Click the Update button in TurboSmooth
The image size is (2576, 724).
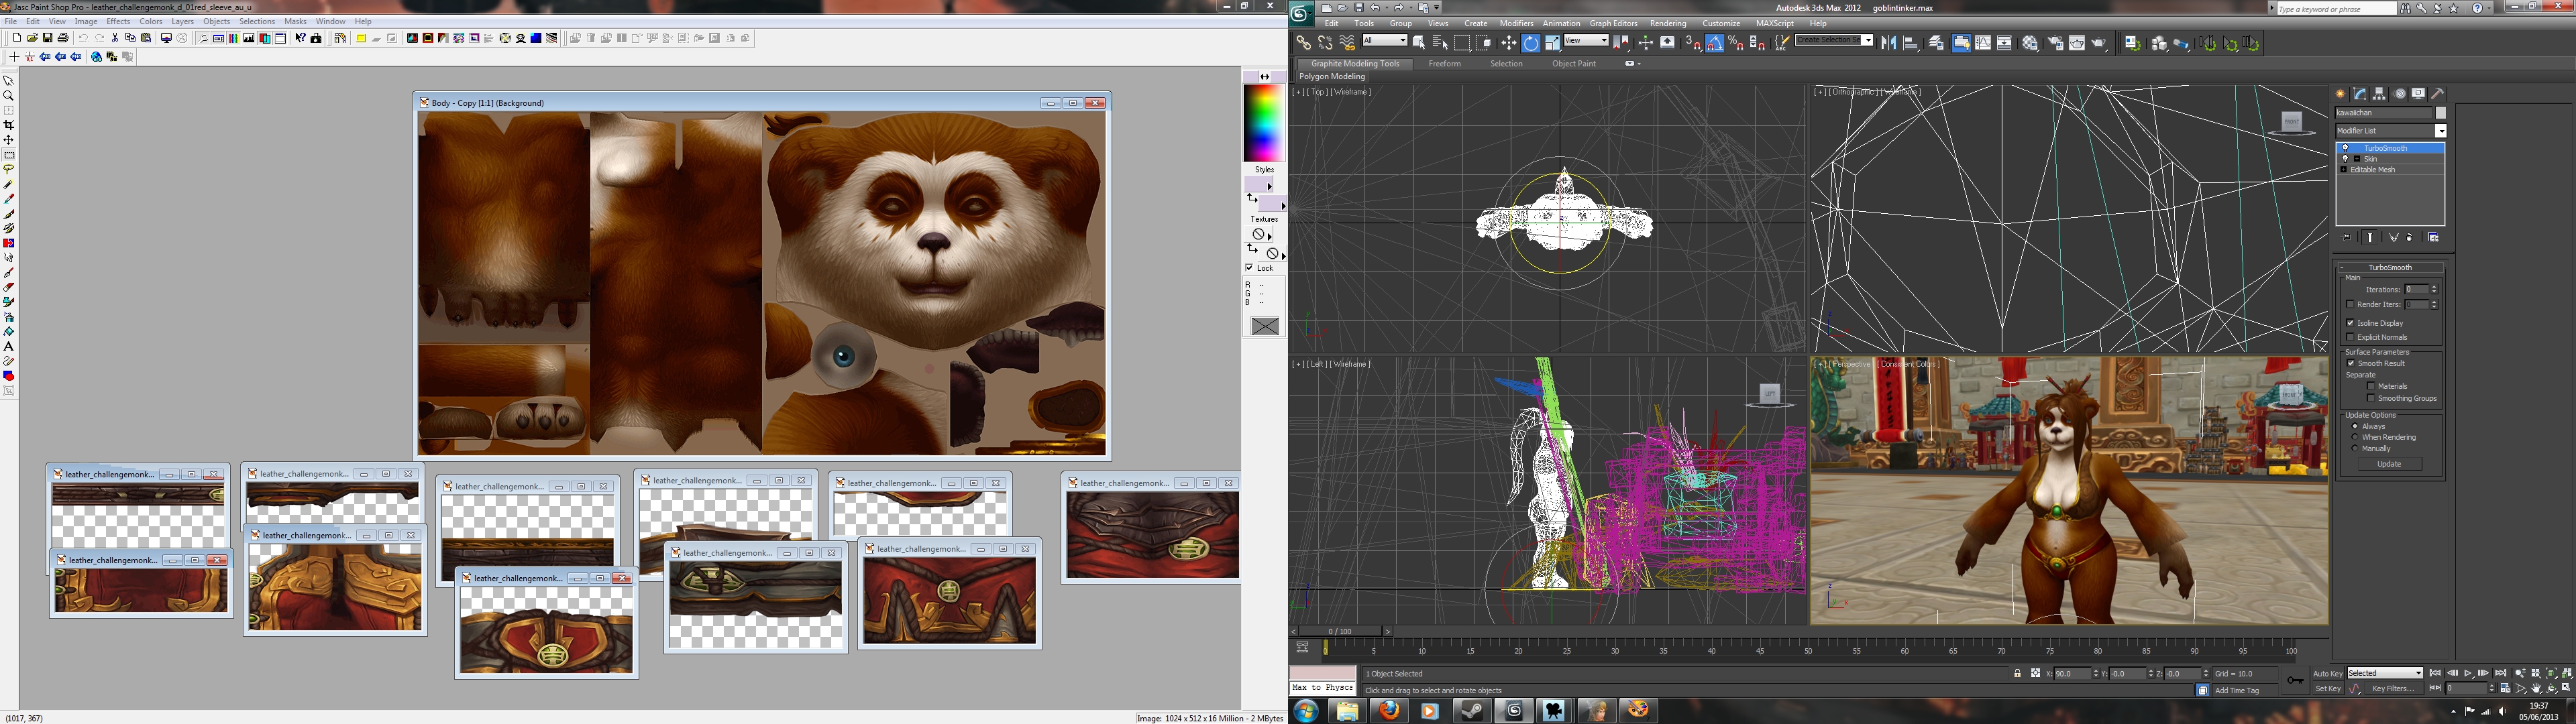click(x=2389, y=464)
